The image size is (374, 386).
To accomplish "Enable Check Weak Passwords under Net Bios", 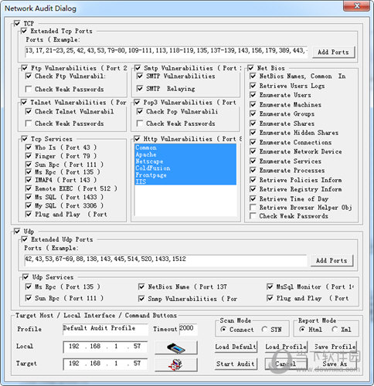I will (x=253, y=216).
